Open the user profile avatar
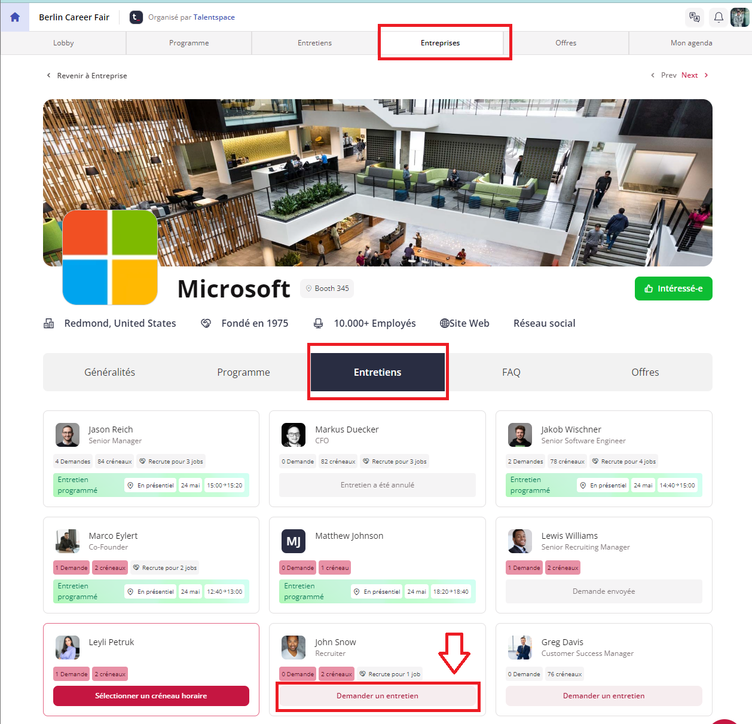Screen dimensions: 752x724 click(740, 17)
